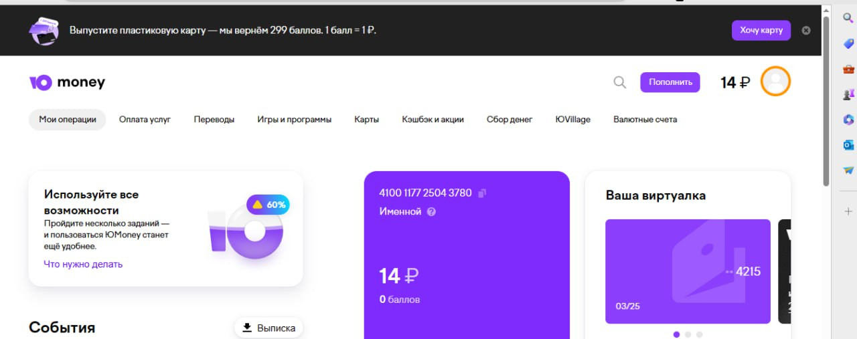
Task: Open Edge sidebar Shopping tag icon
Action: (x=848, y=43)
